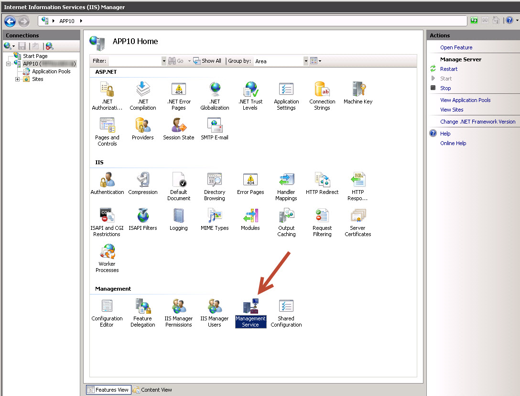520x396 pixels.
Task: Switch to Features View tab
Action: tap(108, 390)
